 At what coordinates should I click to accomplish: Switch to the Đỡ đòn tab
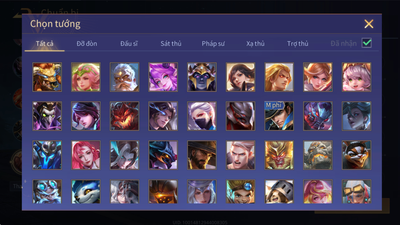click(x=87, y=44)
